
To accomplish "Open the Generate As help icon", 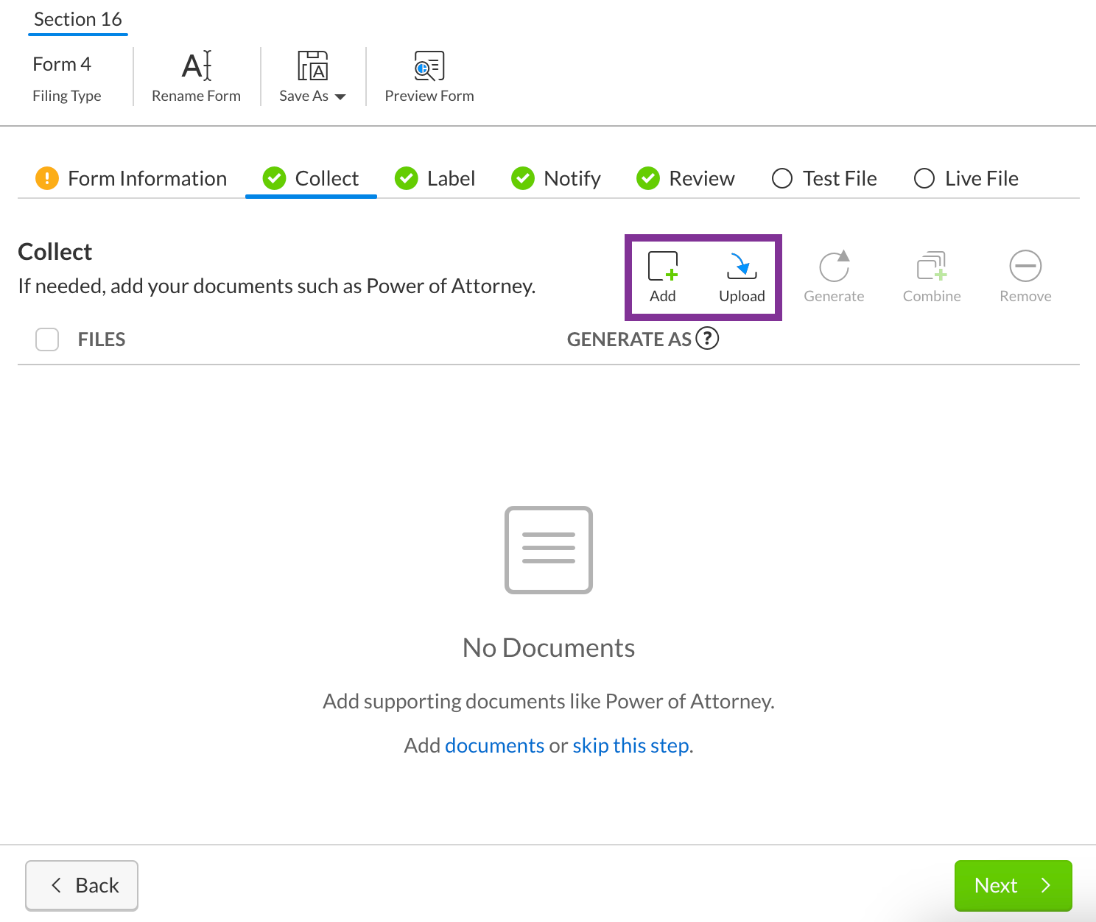I will click(x=707, y=339).
